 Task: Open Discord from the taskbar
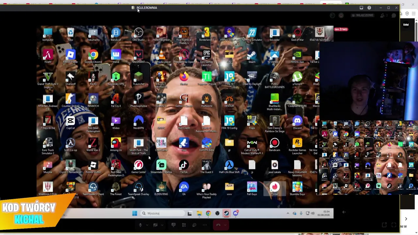[x=236, y=213]
